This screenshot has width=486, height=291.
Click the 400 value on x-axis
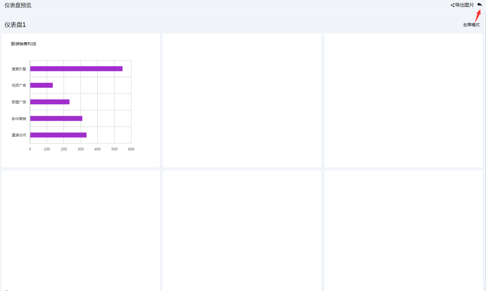pyautogui.click(x=97, y=149)
